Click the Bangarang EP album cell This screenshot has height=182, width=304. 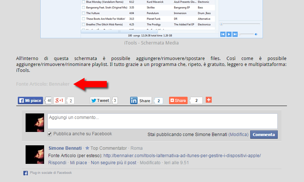tap(182, 7)
